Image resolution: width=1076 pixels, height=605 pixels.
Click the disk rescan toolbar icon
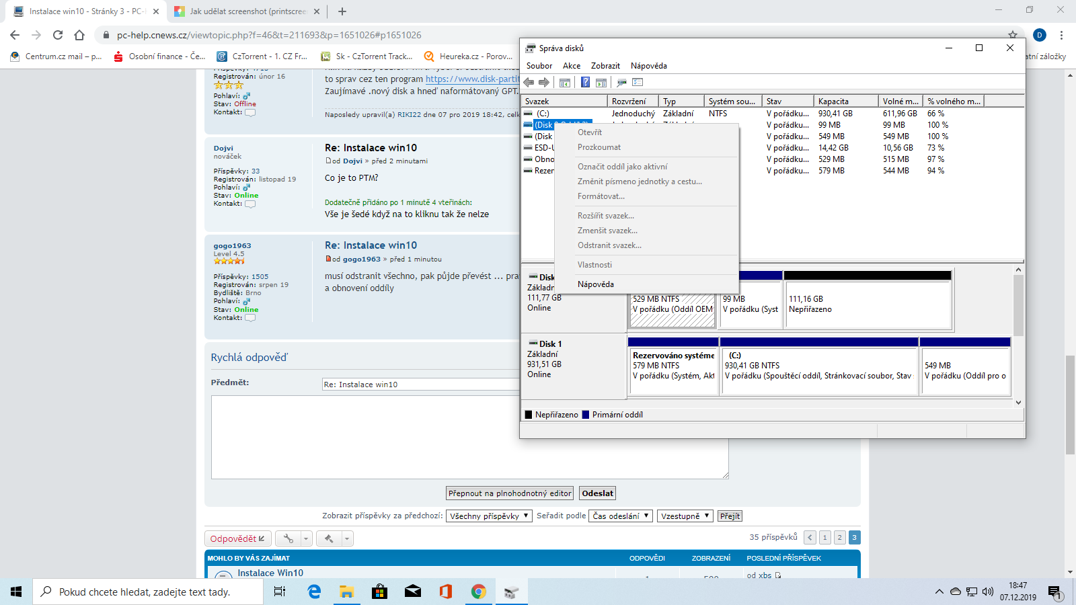(621, 82)
